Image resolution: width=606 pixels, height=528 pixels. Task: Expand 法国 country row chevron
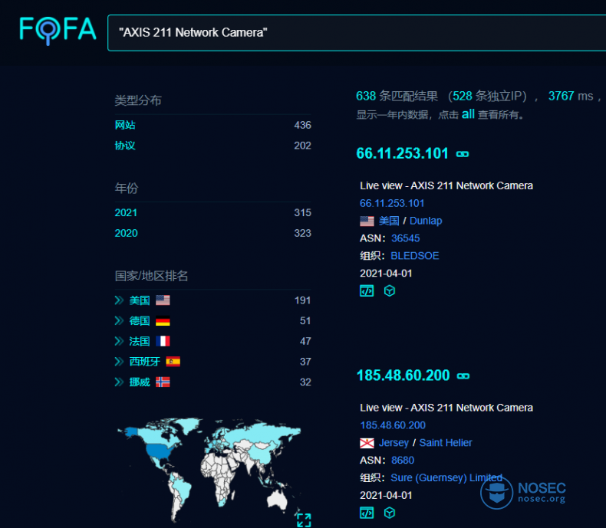119,341
